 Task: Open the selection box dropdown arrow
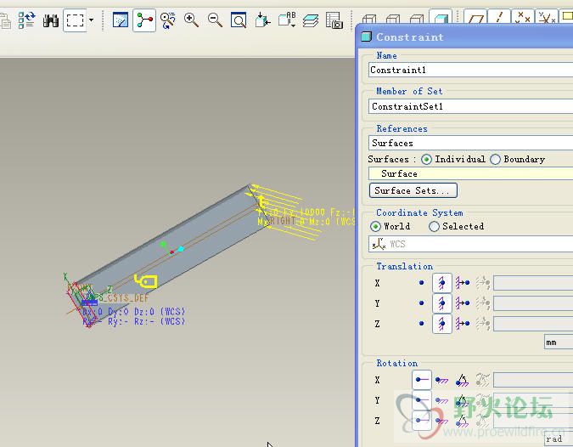coord(92,20)
